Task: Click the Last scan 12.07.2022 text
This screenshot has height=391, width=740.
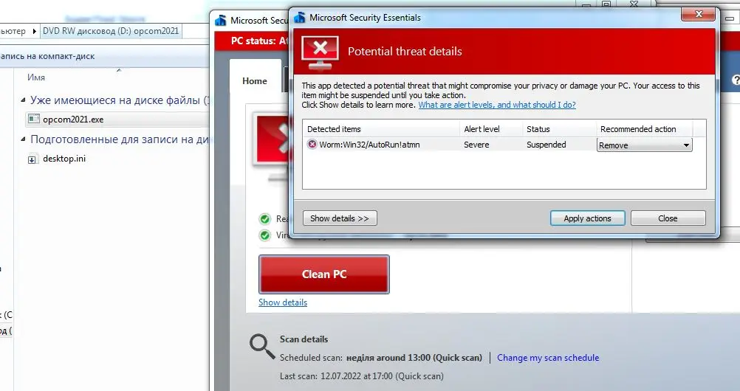Action: [361, 376]
